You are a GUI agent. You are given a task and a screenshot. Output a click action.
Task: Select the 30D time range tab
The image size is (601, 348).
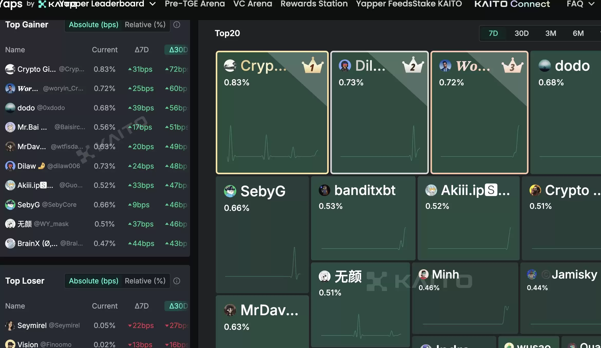[521, 33]
